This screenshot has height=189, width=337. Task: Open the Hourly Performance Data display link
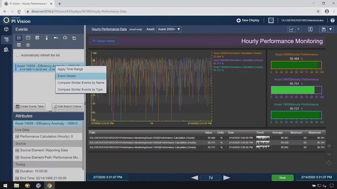(109, 29)
